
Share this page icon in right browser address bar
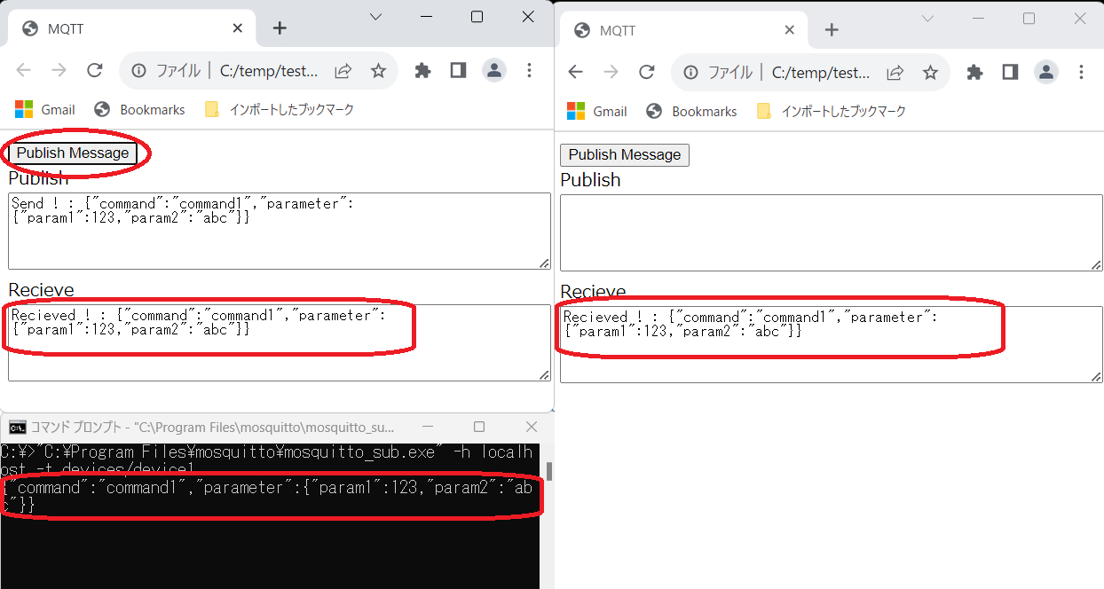(x=895, y=73)
